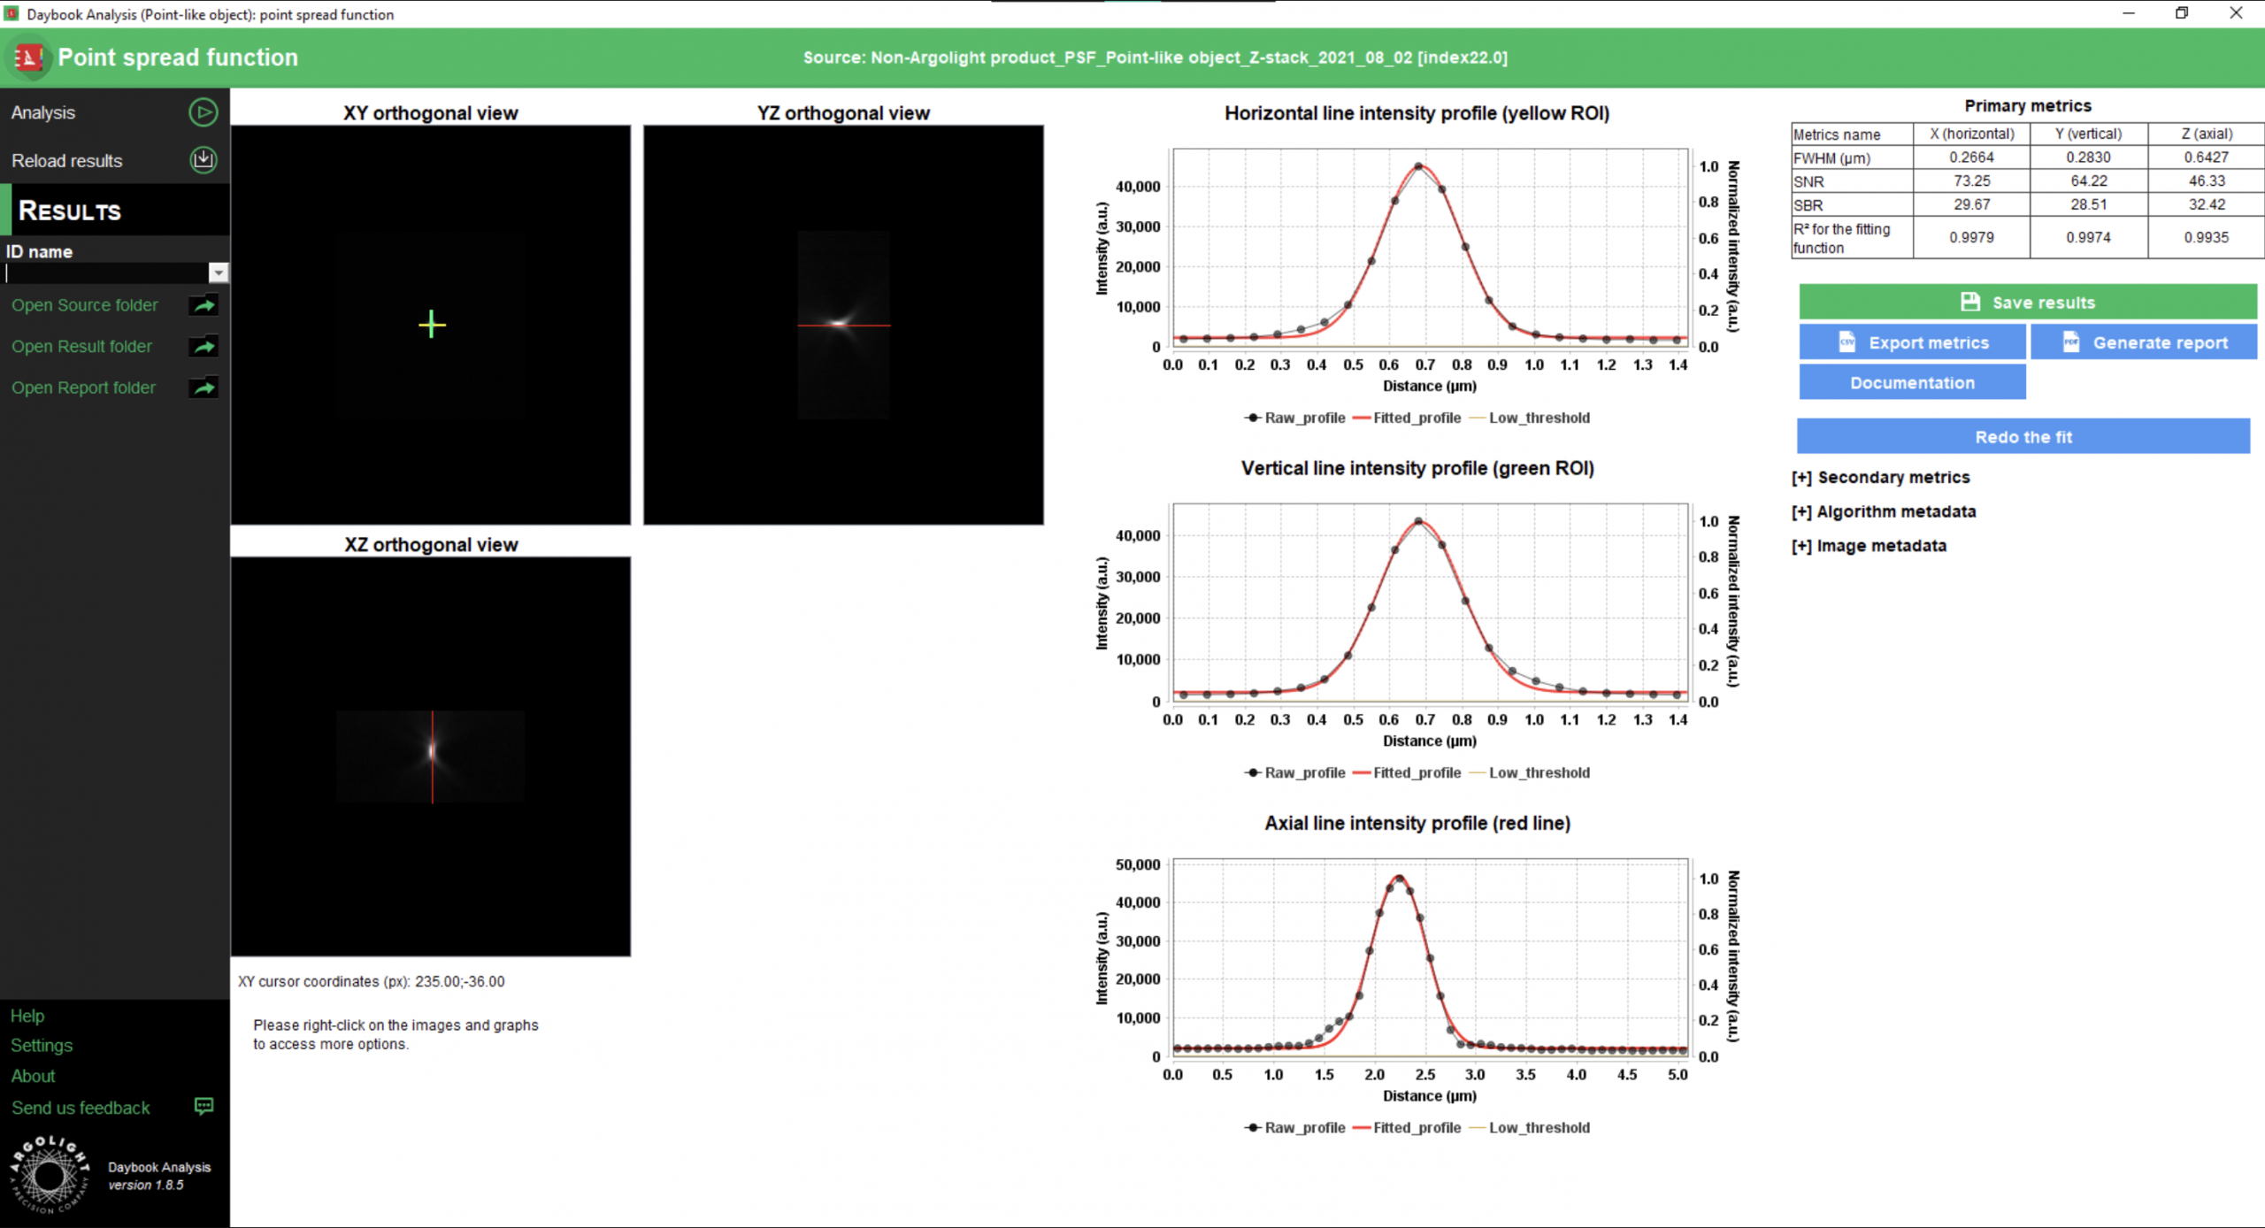This screenshot has width=2265, height=1228.
Task: Click the Reload results download icon
Action: tap(203, 160)
